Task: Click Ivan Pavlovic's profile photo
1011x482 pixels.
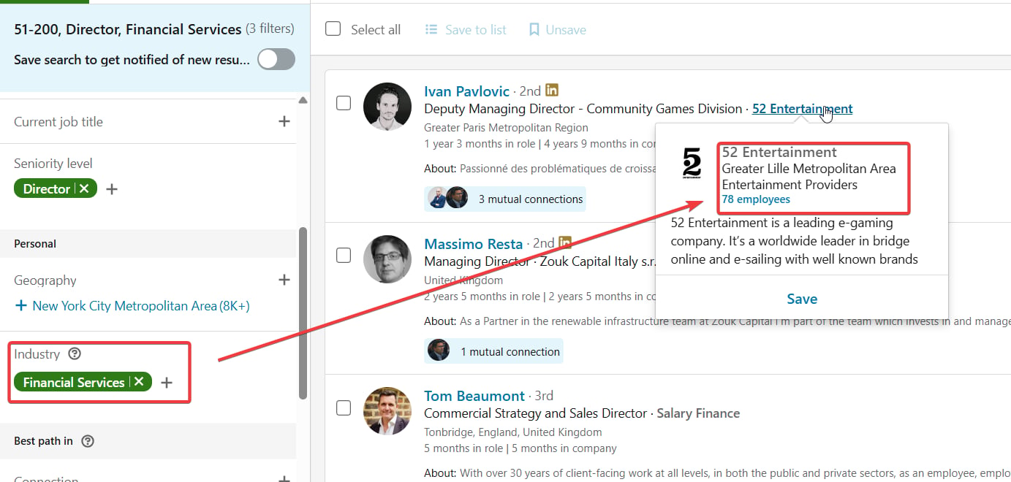Action: point(387,107)
